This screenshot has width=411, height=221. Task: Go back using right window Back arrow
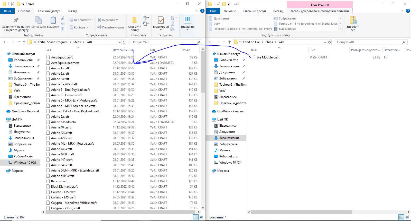coord(211,42)
